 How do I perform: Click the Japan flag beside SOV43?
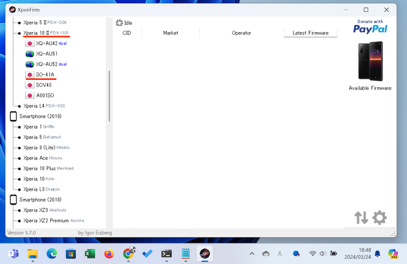pos(30,85)
